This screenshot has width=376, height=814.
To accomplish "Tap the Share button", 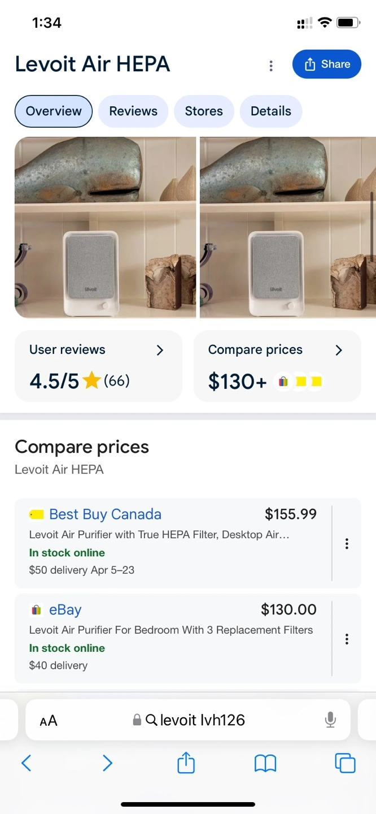I will (327, 64).
